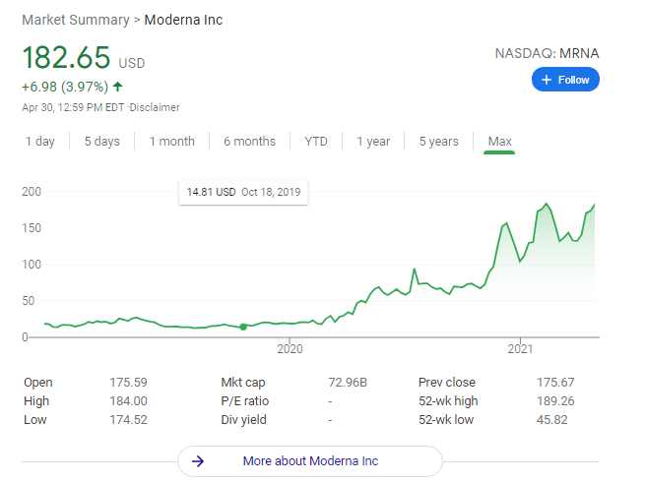Click the green up arrow price indicator
Viewport: 645px width, 482px height.
point(118,89)
